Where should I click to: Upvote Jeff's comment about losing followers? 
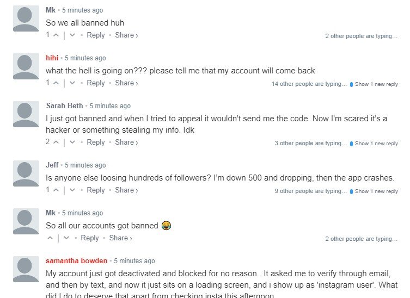(56, 190)
